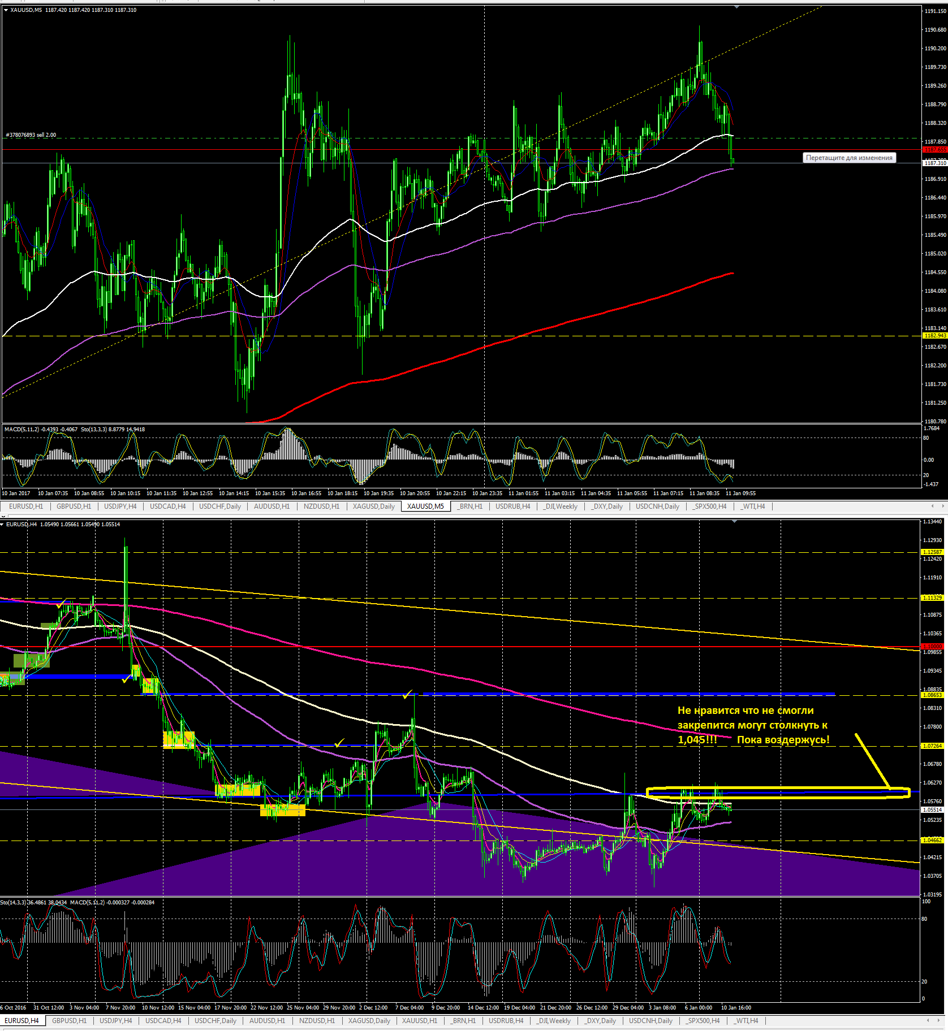Open USDCHF,Daily tab in the XAUUSD window
This screenshot has width=948, height=1031.
220,506
